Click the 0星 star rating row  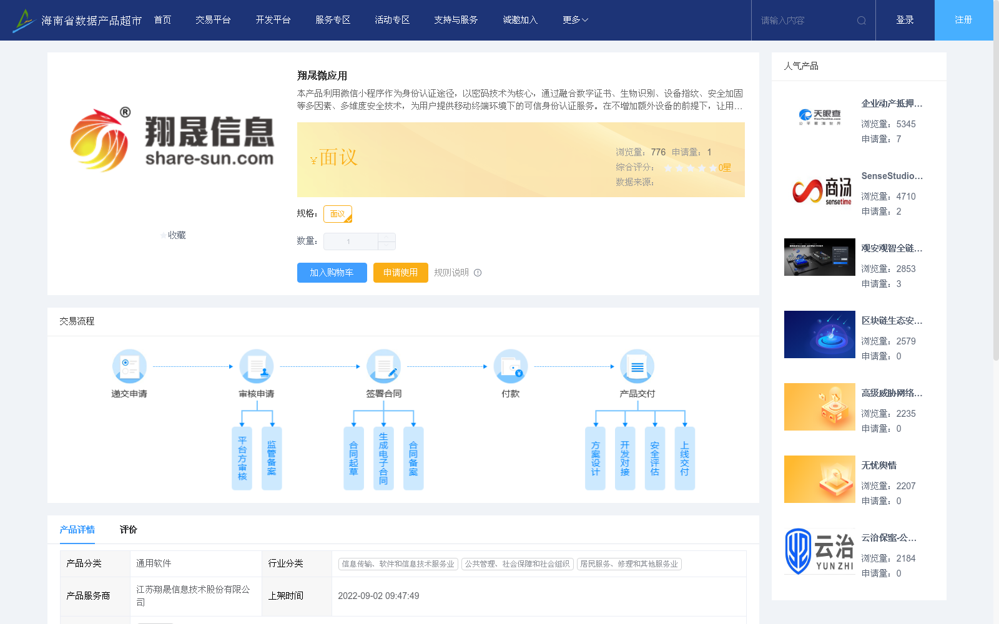tap(697, 168)
